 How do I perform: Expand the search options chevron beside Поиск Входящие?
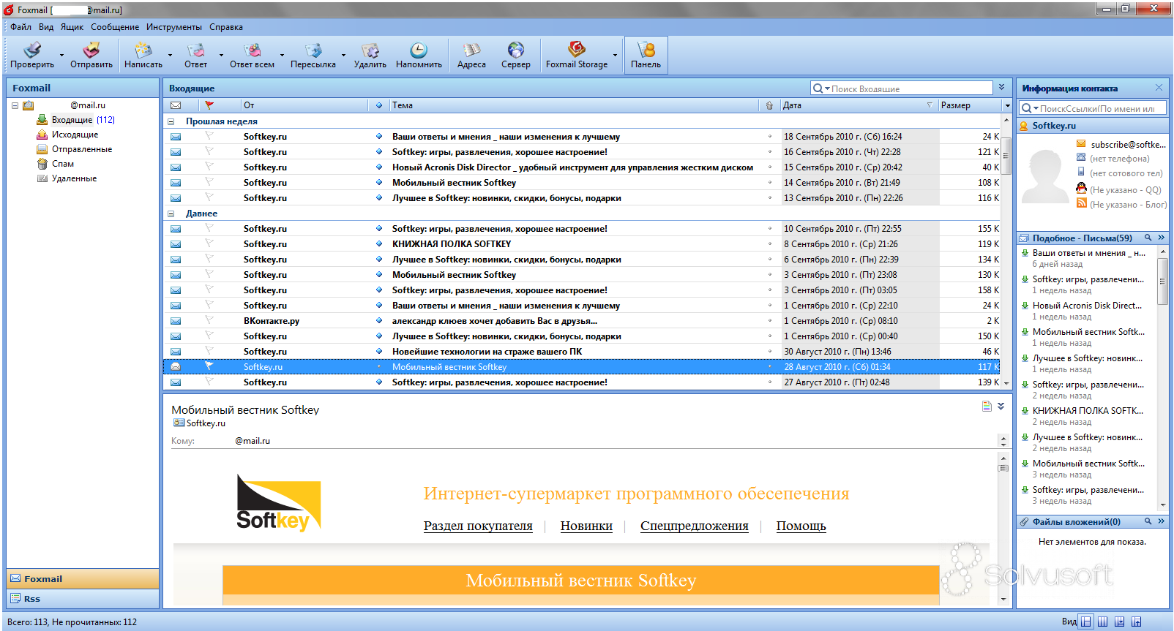click(x=1001, y=88)
